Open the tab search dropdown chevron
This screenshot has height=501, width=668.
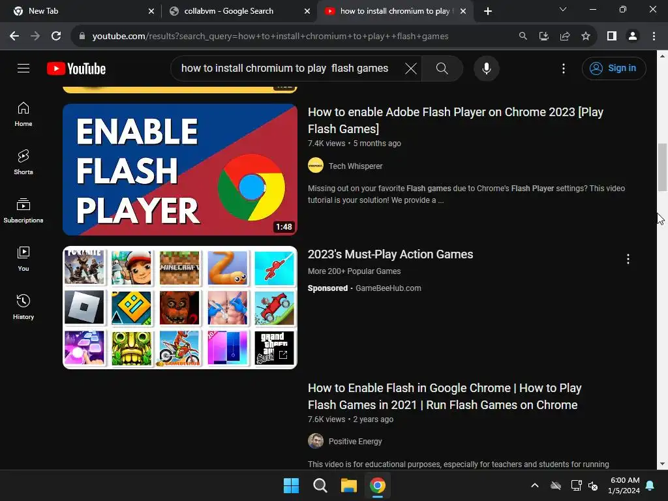pos(563,9)
